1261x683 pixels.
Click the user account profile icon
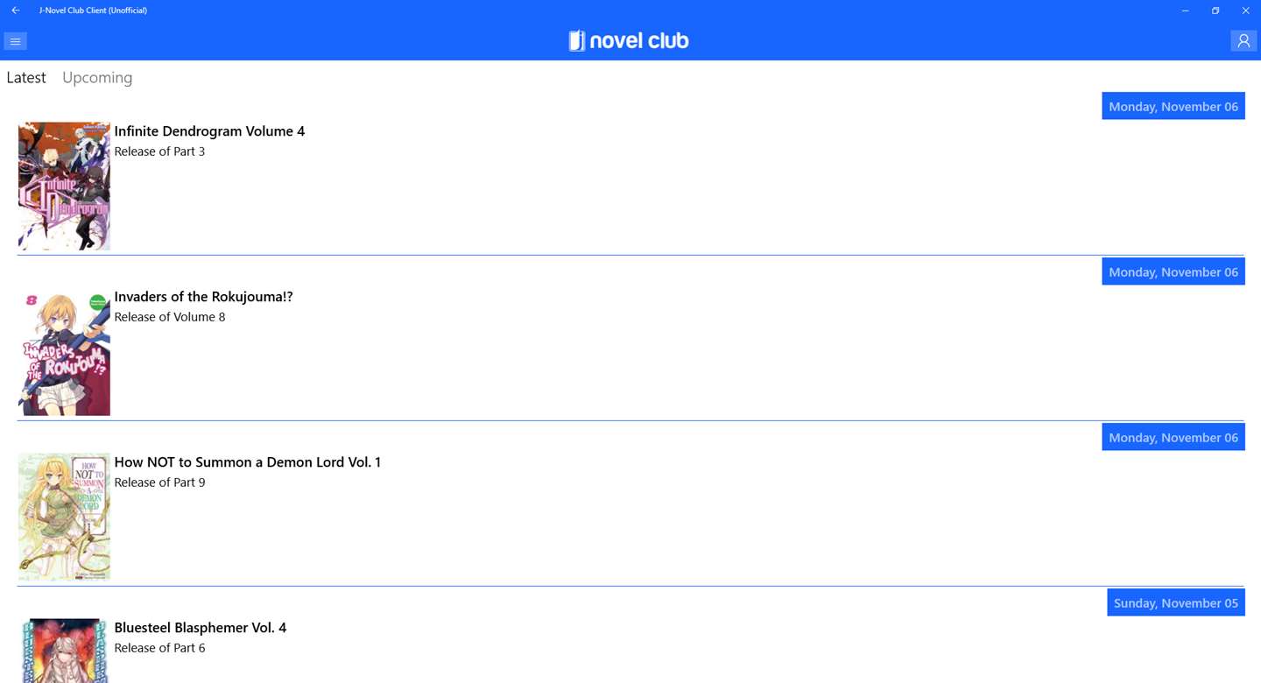pos(1243,41)
